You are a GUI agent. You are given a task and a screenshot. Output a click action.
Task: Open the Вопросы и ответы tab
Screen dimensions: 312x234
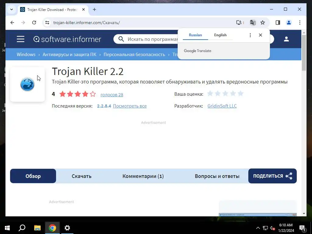tap(217, 176)
